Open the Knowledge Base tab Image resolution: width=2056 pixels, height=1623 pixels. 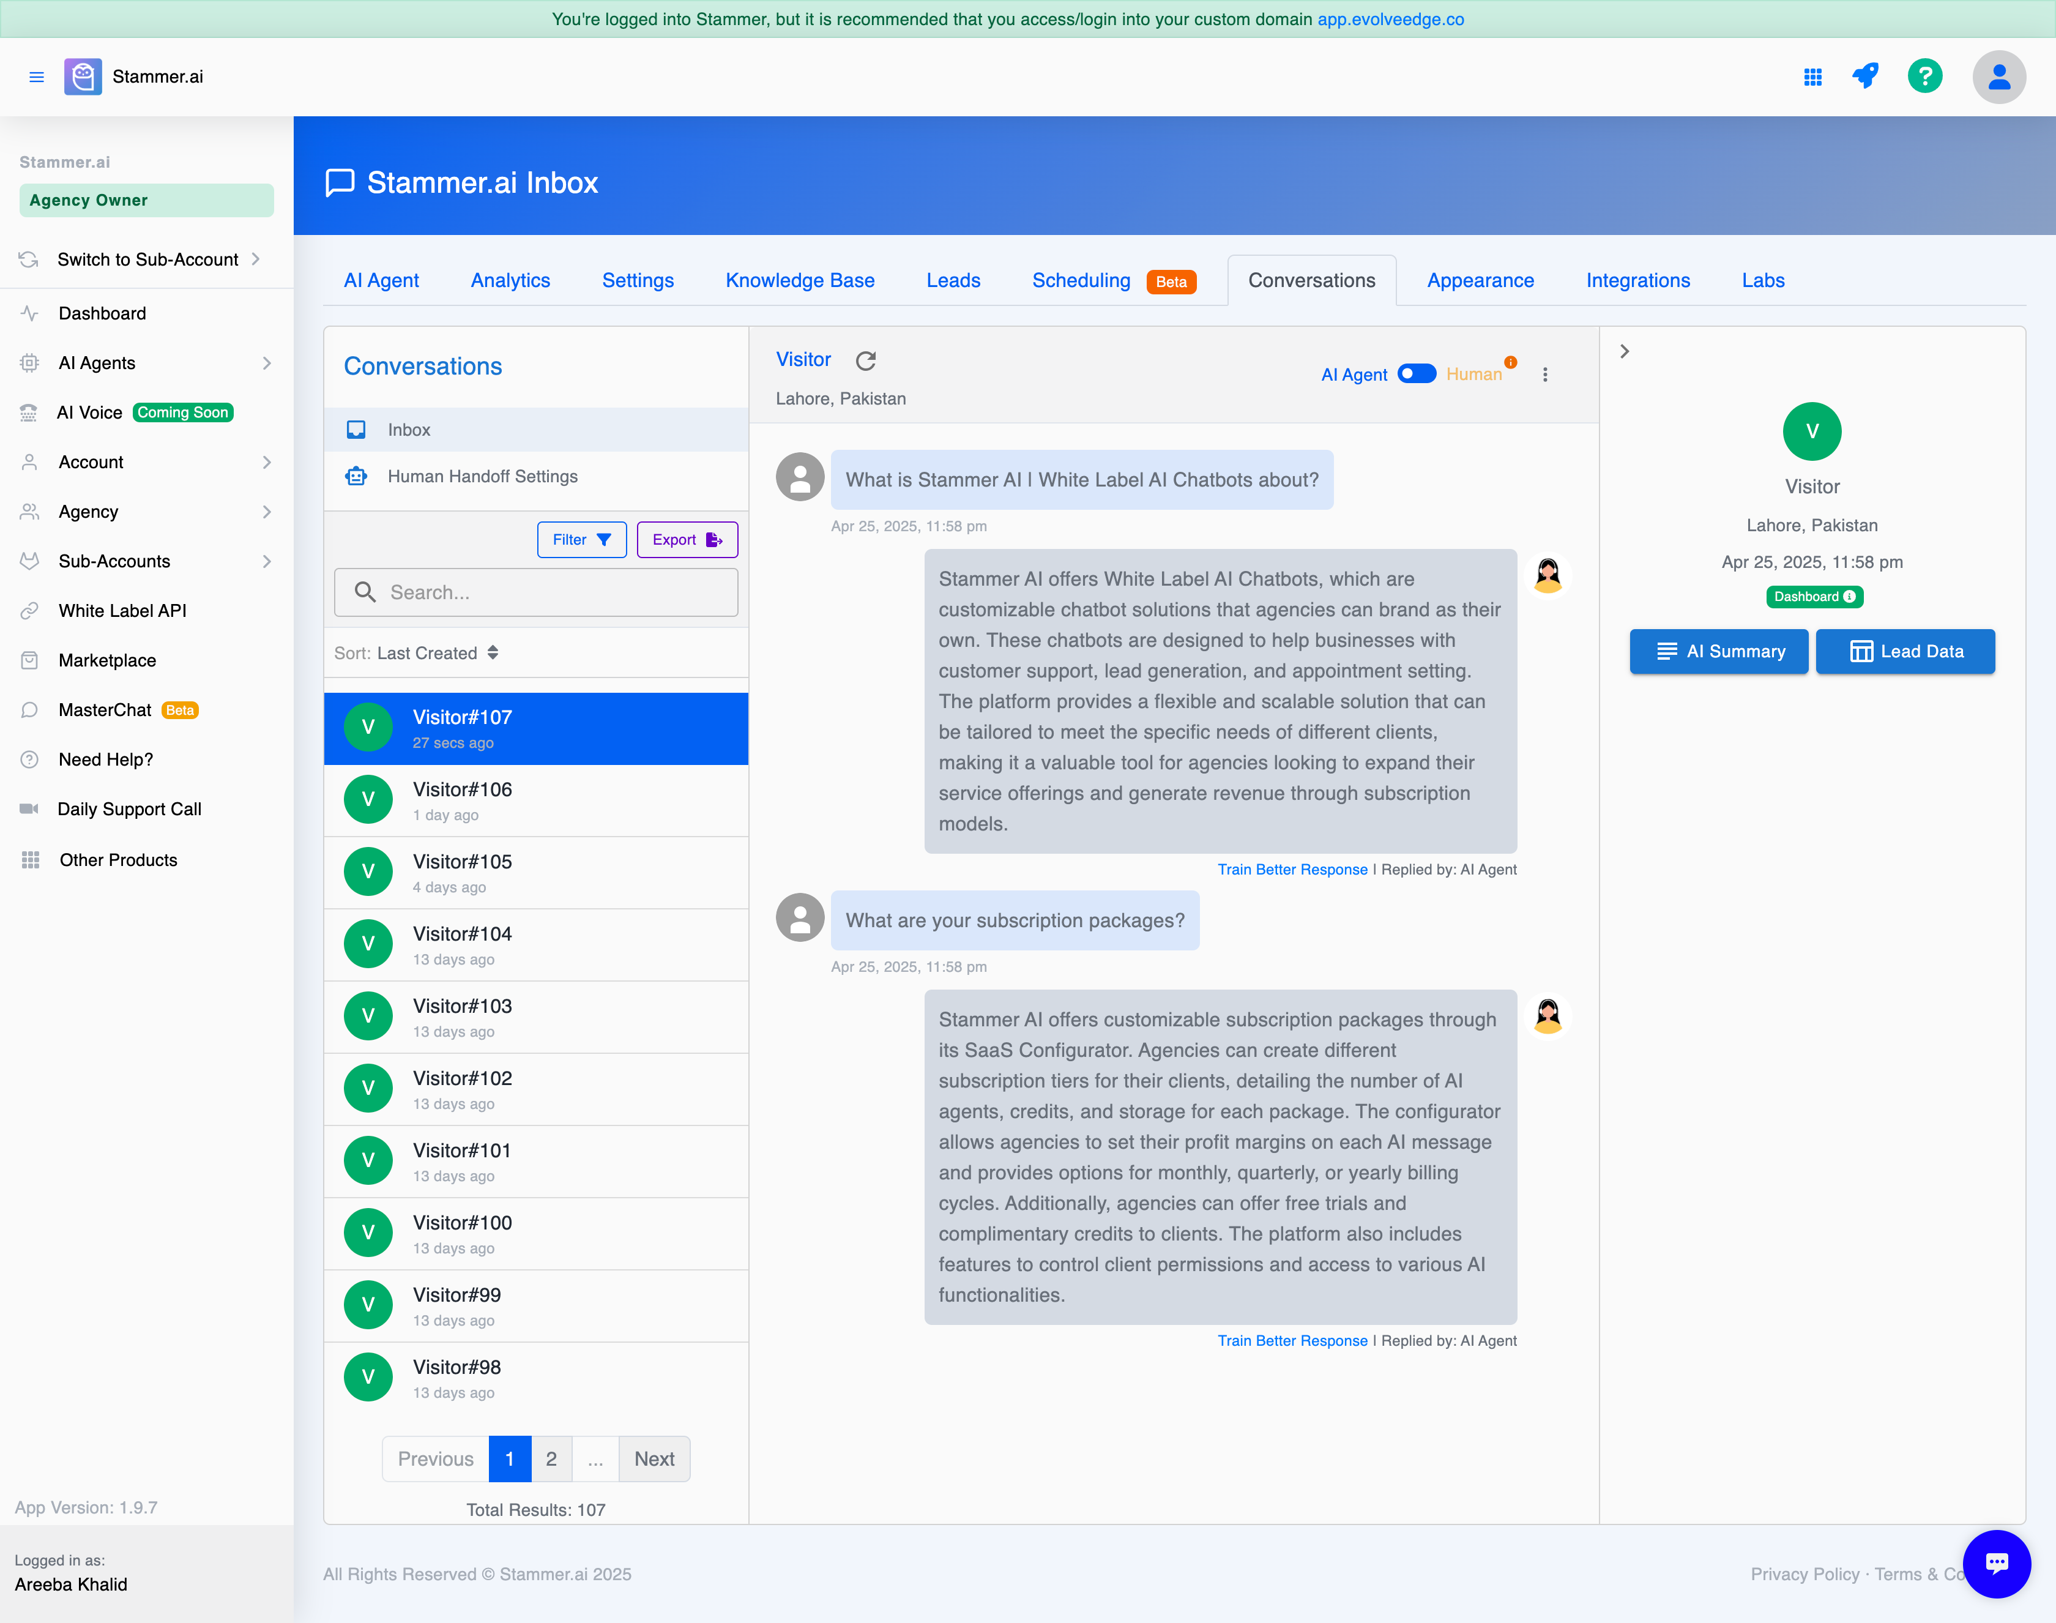[800, 280]
